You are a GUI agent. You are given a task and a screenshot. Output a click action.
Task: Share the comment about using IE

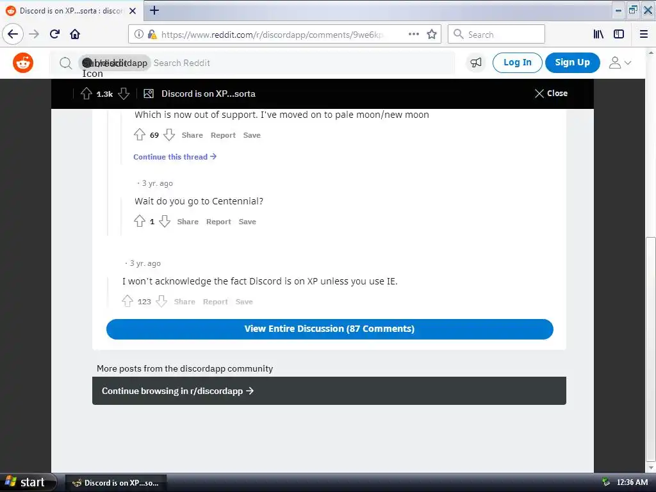(x=184, y=302)
